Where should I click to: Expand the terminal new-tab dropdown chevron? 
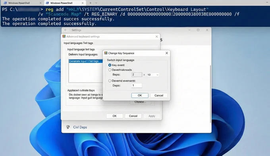[x=96, y=3]
